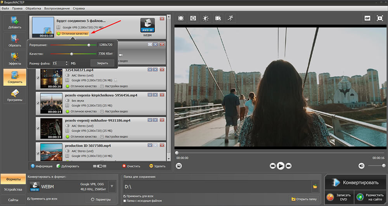Mute the player with the speaker icon
Image resolution: width=388 pixels, height=206 pixels.
361,166
